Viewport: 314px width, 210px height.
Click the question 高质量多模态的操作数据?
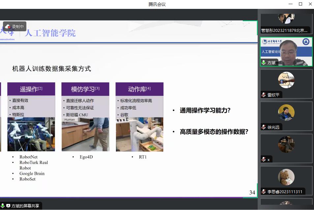(214, 132)
